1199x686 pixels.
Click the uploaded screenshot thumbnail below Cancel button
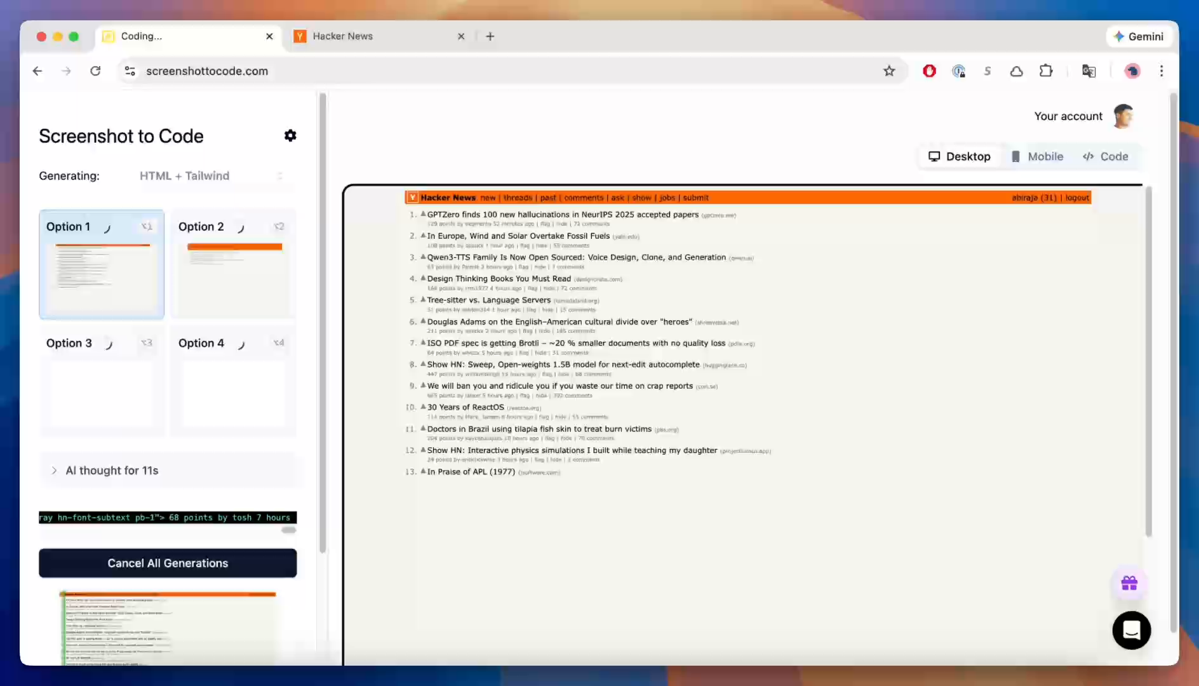pyautogui.click(x=168, y=627)
